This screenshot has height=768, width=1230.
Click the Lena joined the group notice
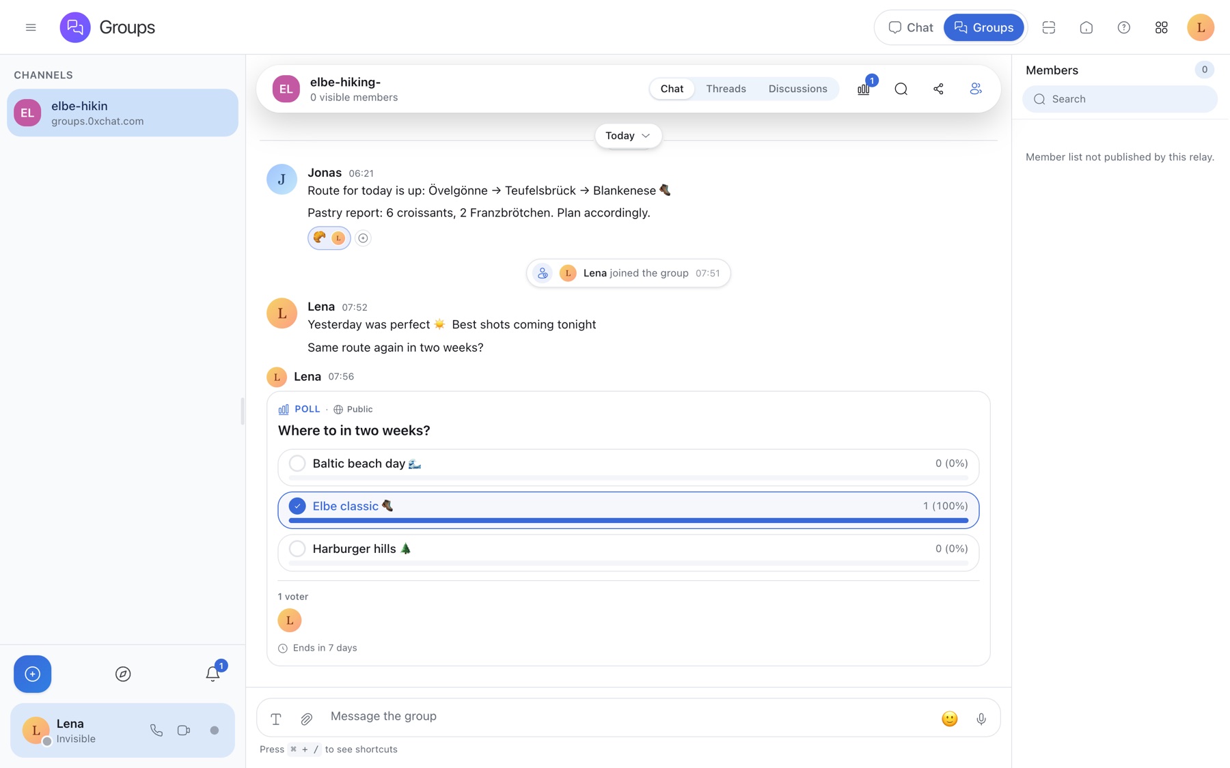click(628, 273)
